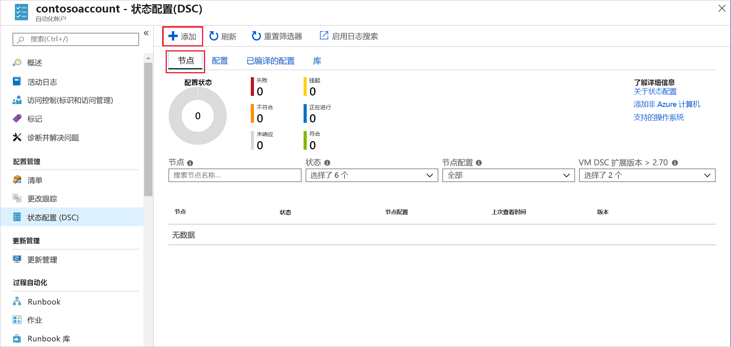Sort by the 版本 column header
The image size is (731, 347).
coord(603,212)
